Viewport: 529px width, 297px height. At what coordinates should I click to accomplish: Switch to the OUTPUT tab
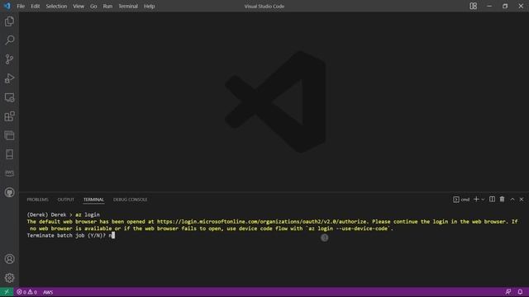[66, 200]
